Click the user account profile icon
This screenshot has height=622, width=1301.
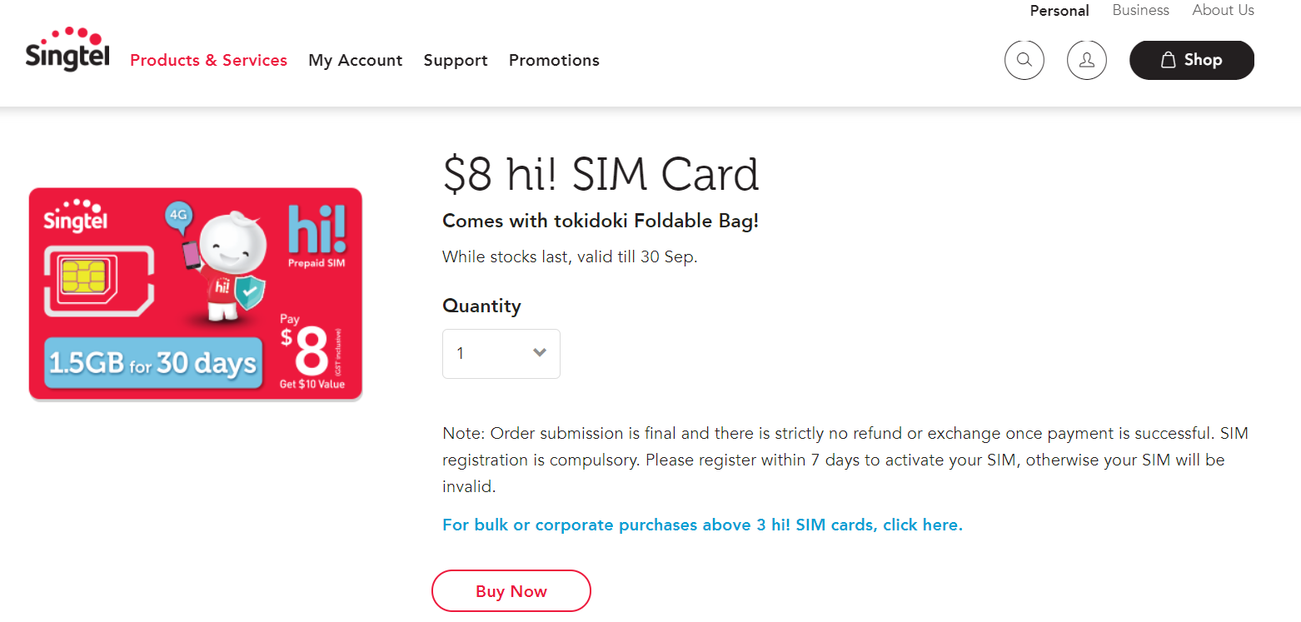1087,60
